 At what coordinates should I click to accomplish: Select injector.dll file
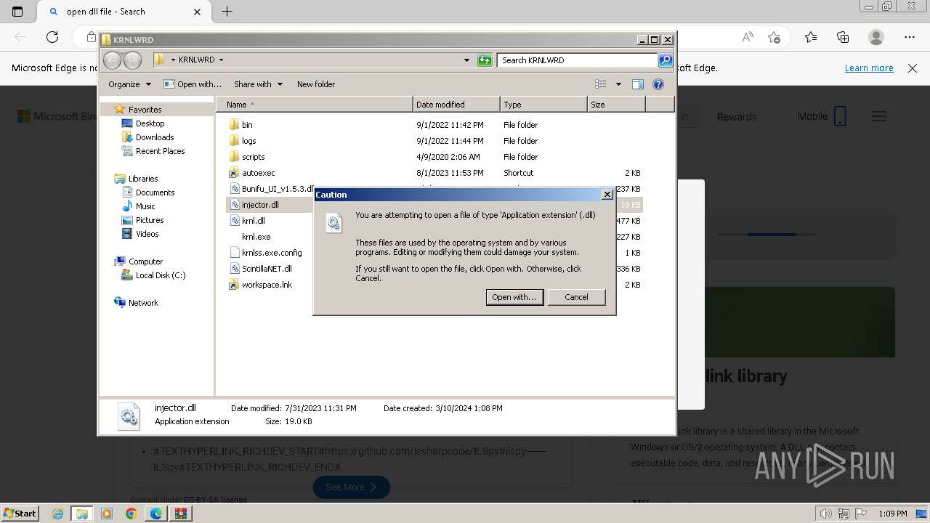coord(260,205)
